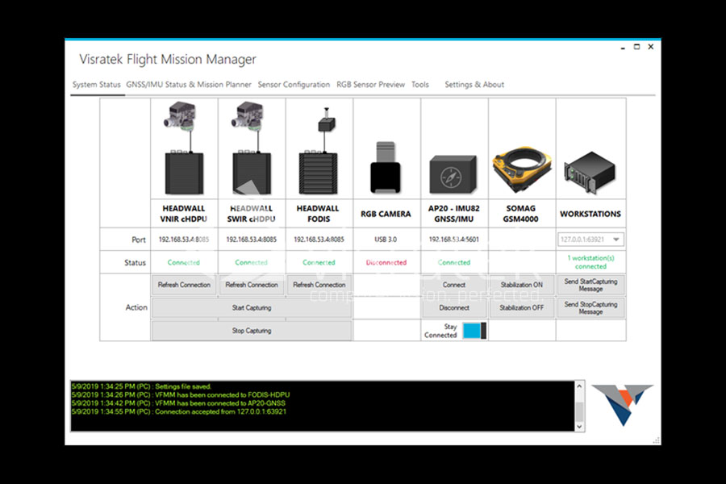Click the SOMAG GSM4000 gimbal mount icon
This screenshot has height=484, width=726.
click(522, 169)
